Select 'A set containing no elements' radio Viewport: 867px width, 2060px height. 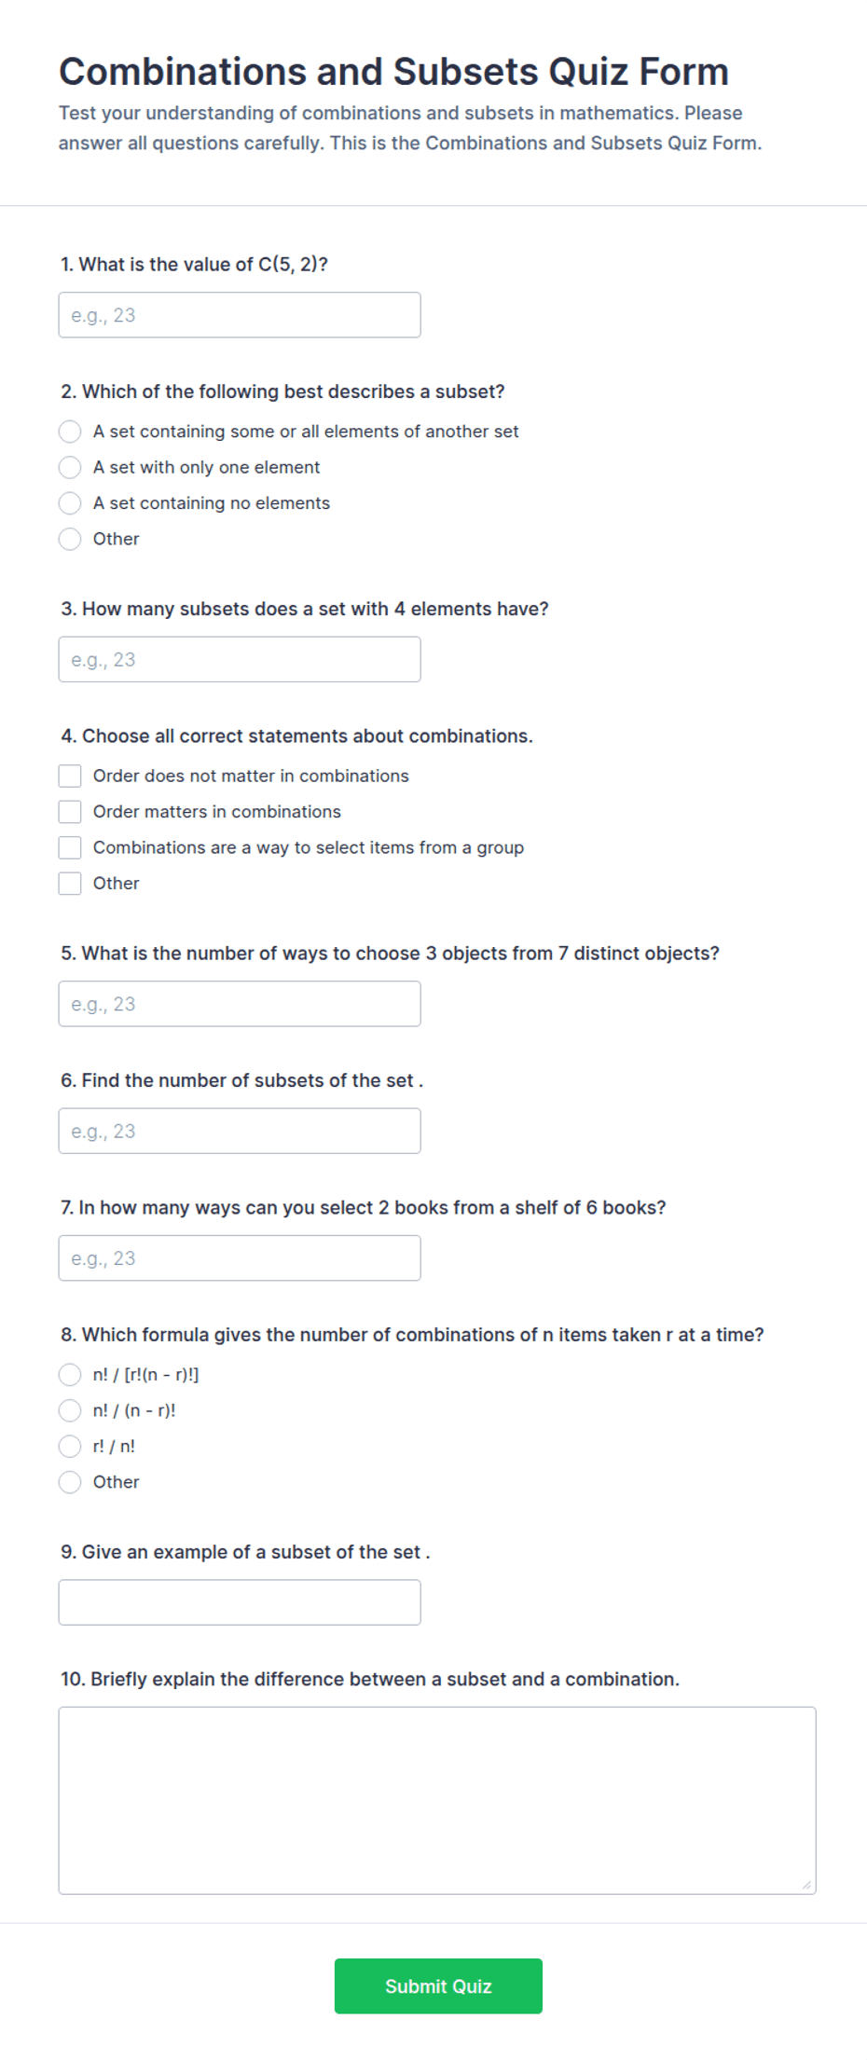70,503
